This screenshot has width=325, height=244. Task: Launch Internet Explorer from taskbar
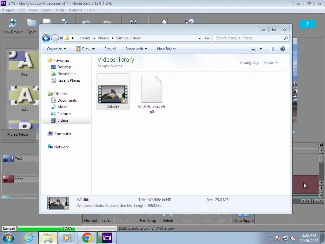point(28,238)
